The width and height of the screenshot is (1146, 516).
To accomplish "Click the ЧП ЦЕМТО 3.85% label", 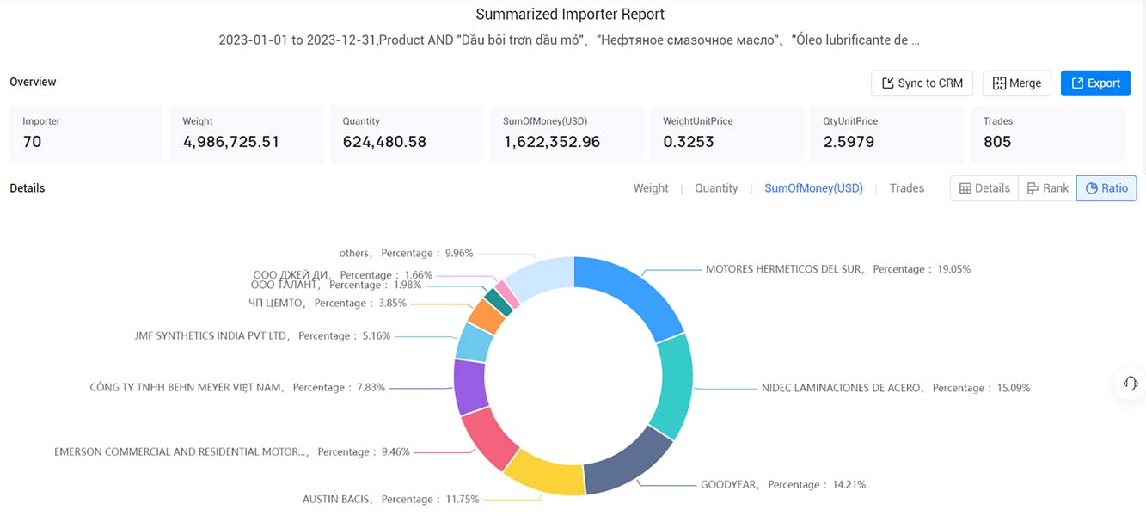I will (328, 303).
